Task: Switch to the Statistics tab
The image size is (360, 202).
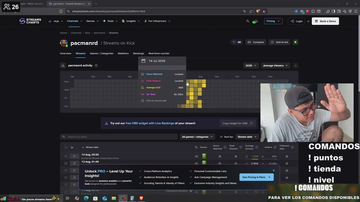Action: (x=123, y=53)
